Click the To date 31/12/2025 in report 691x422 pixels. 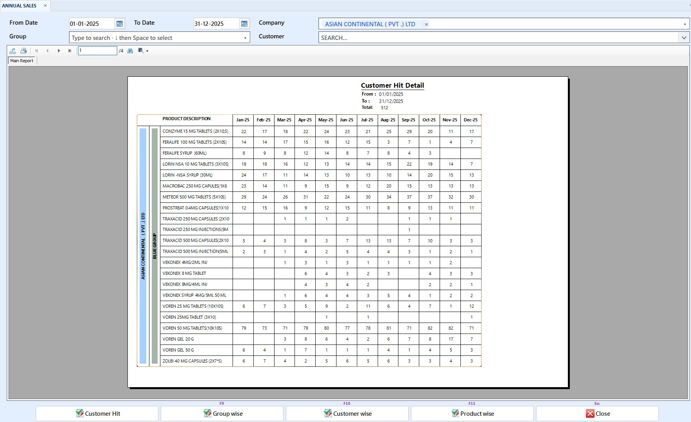click(x=391, y=101)
